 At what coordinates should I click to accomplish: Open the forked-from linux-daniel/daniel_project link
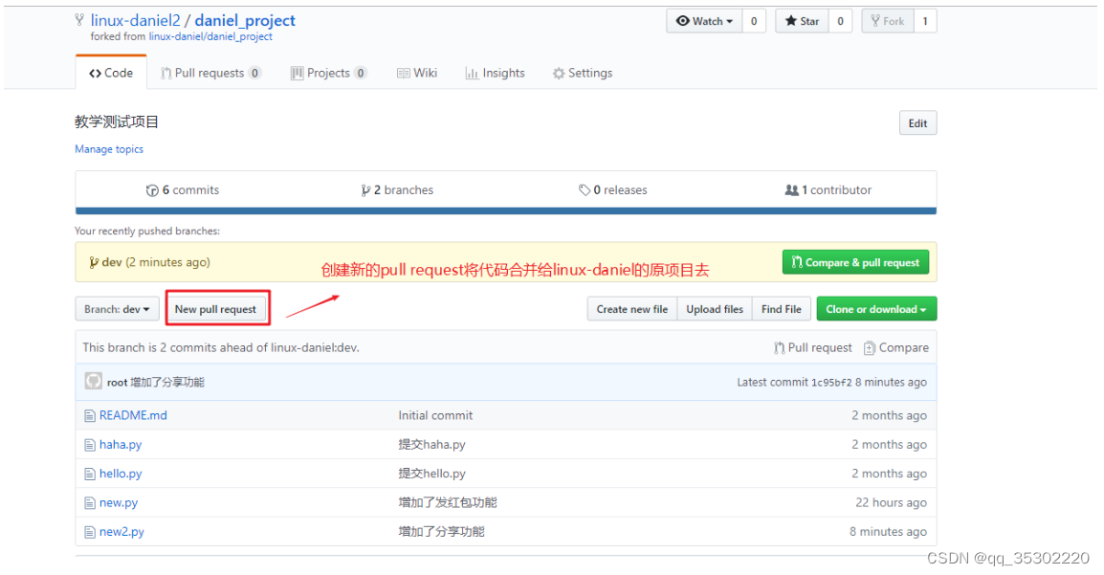click(210, 36)
